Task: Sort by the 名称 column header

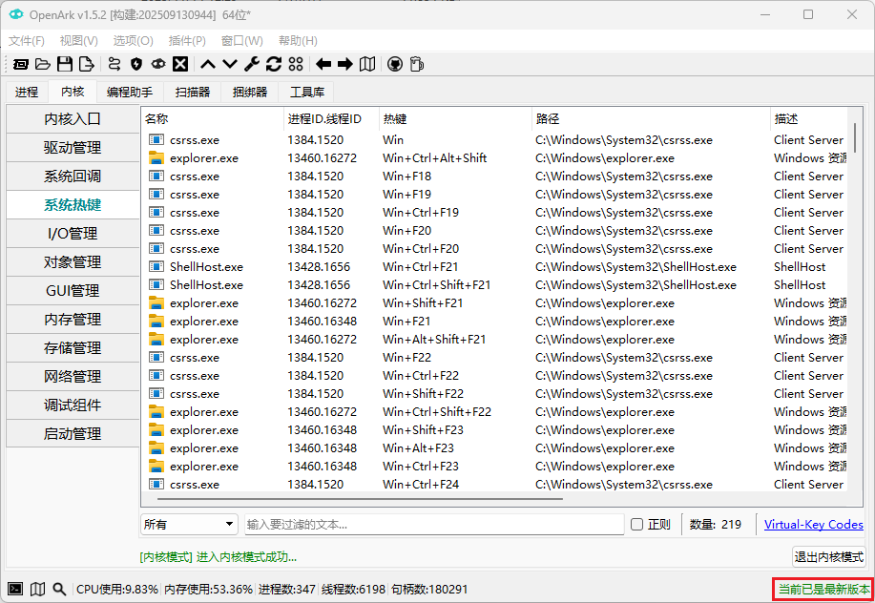Action: pos(212,119)
